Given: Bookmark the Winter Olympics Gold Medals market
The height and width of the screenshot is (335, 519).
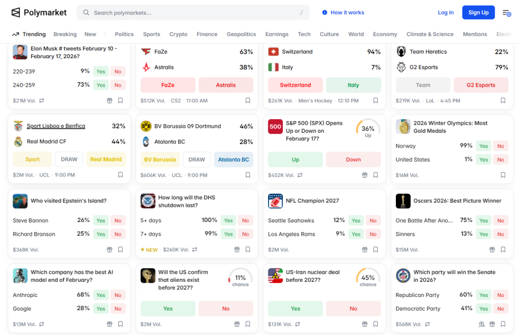Looking at the screenshot, I should click(503, 175).
